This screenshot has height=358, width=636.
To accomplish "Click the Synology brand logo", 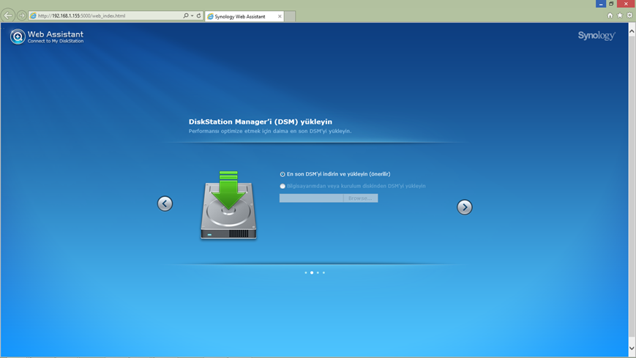I will coord(596,36).
